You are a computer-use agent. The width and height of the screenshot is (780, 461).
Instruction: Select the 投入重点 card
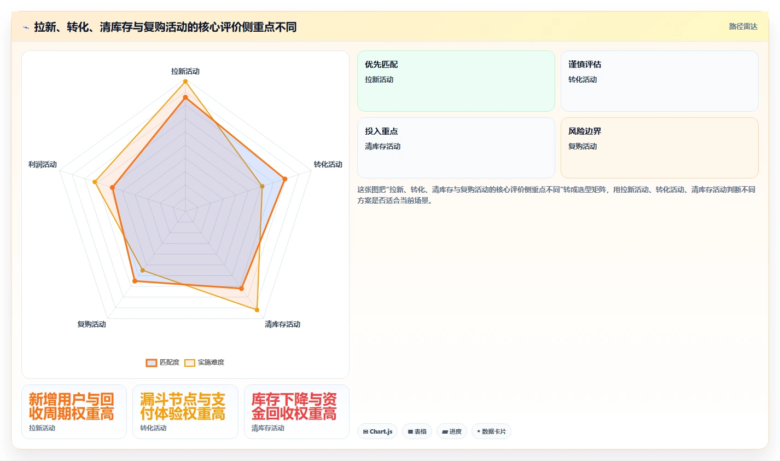click(x=456, y=148)
